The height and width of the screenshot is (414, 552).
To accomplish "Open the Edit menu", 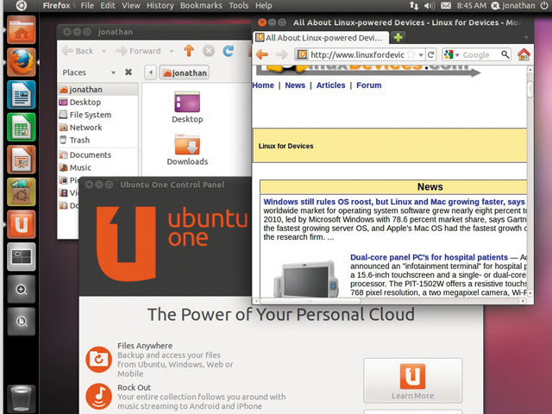I will point(108,6).
